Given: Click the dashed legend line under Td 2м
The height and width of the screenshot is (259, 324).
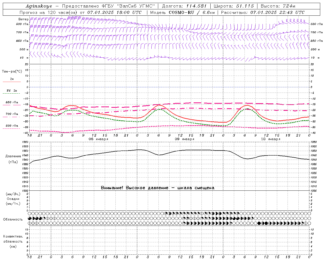Looking at the screenshot, I should (x=12, y=94).
